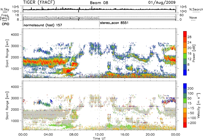Click the '16:00' time tick label
203x140 pixels.
[x=125, y=135]
